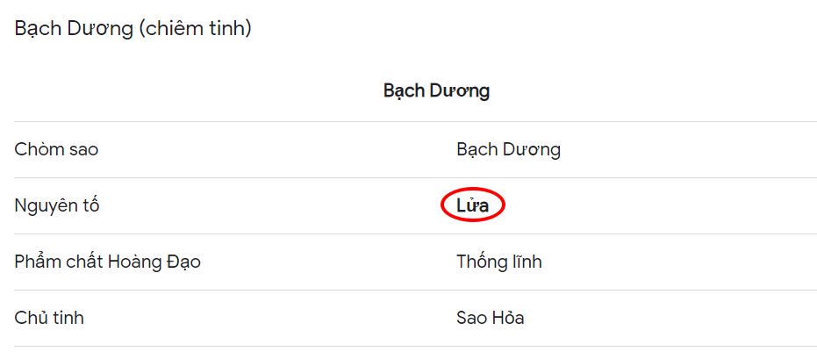Click divider line below the Chủ tinh row
817x352 pixels.
click(415, 346)
